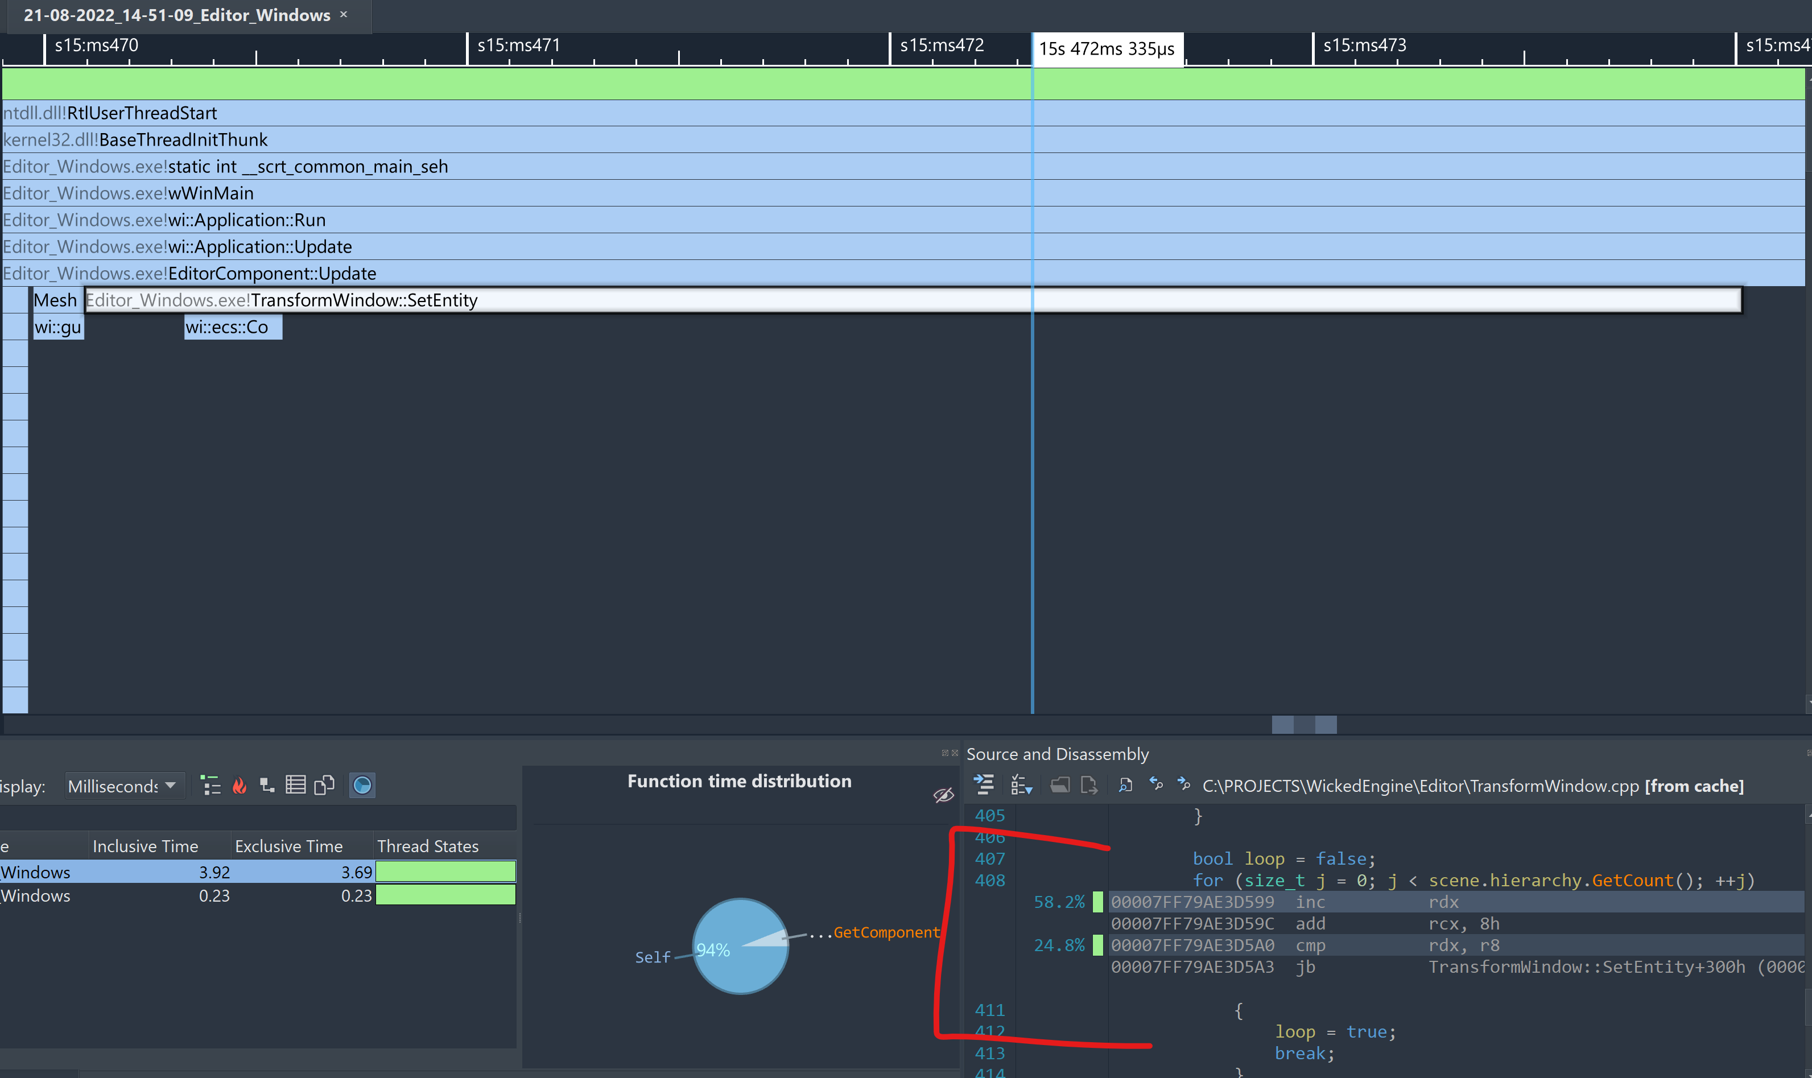The width and height of the screenshot is (1812, 1078).
Task: Toggle sync-to-selection in Source and Disassembly
Action: point(984,785)
